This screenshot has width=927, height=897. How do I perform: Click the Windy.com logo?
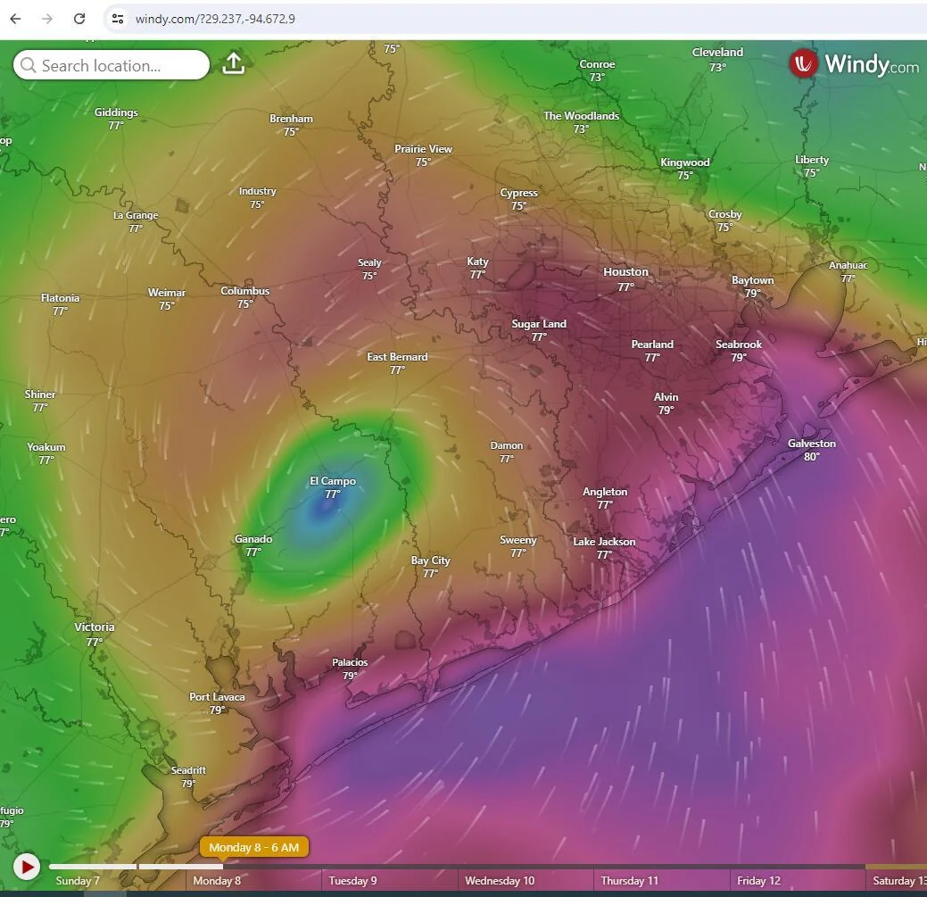[852, 63]
